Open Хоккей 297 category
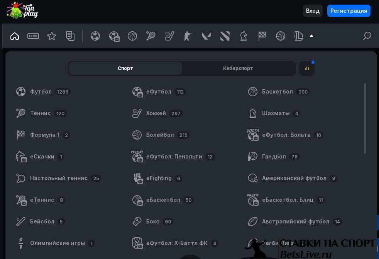Screen dimensions: 379x259 (157, 113)
